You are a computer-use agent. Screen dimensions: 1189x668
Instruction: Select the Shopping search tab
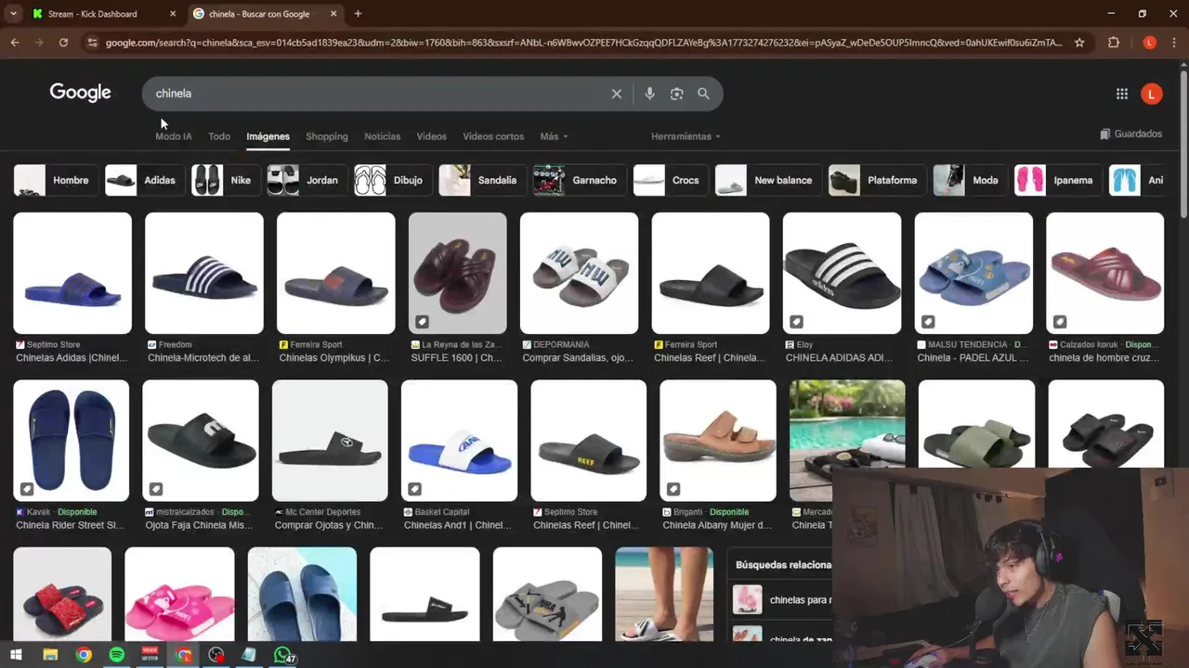click(327, 136)
